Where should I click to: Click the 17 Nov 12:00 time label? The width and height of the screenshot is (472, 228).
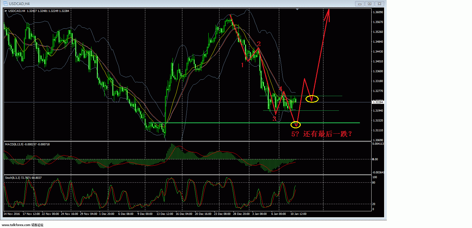31,214
